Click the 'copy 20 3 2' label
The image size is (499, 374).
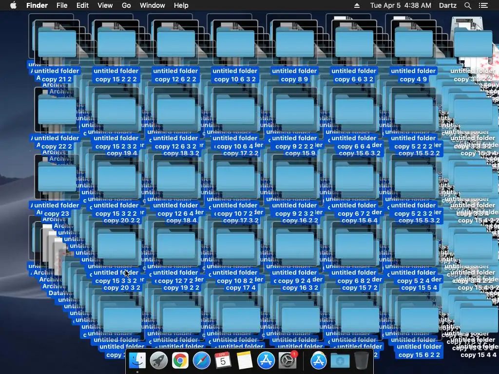tap(122, 287)
